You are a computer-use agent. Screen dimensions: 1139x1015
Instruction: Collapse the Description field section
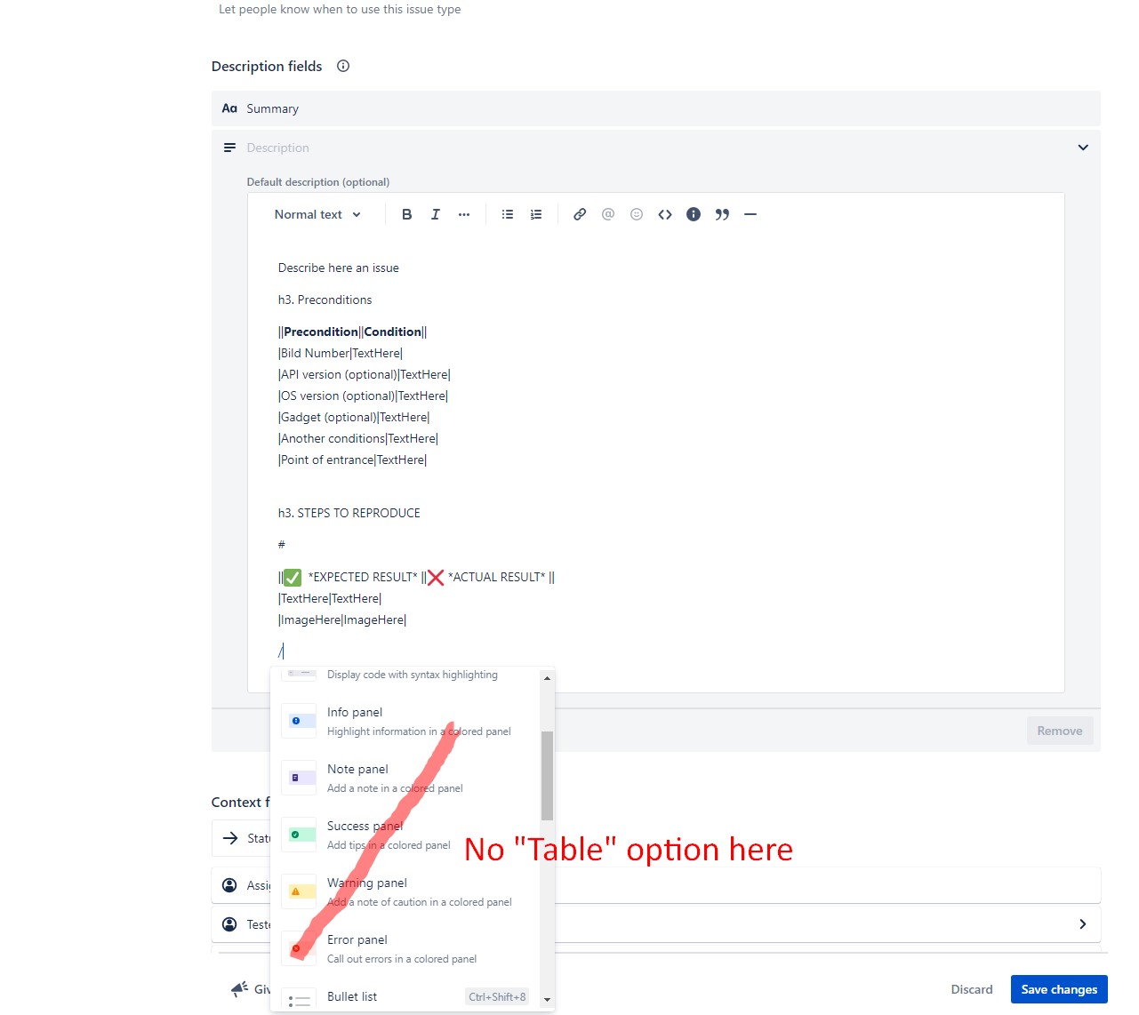click(1083, 148)
